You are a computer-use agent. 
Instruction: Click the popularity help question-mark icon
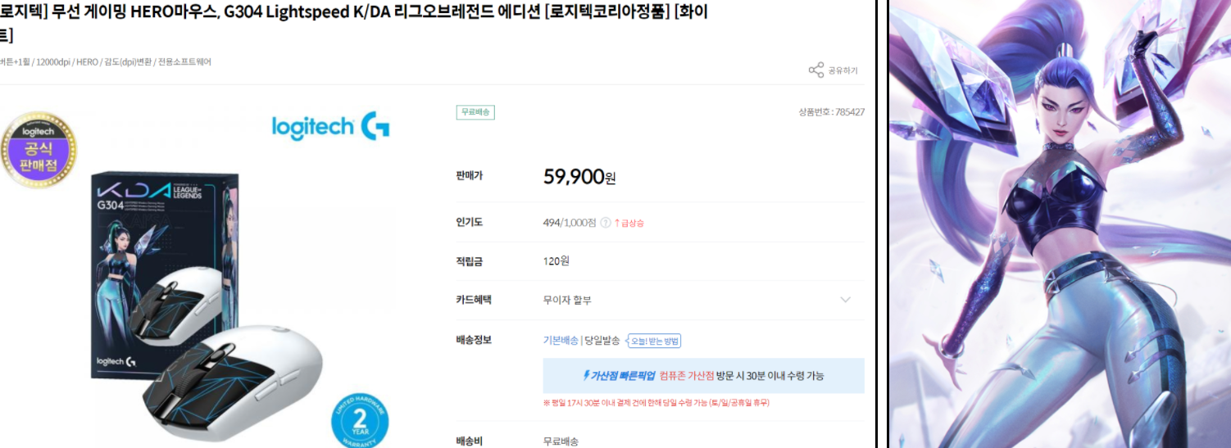(x=606, y=223)
